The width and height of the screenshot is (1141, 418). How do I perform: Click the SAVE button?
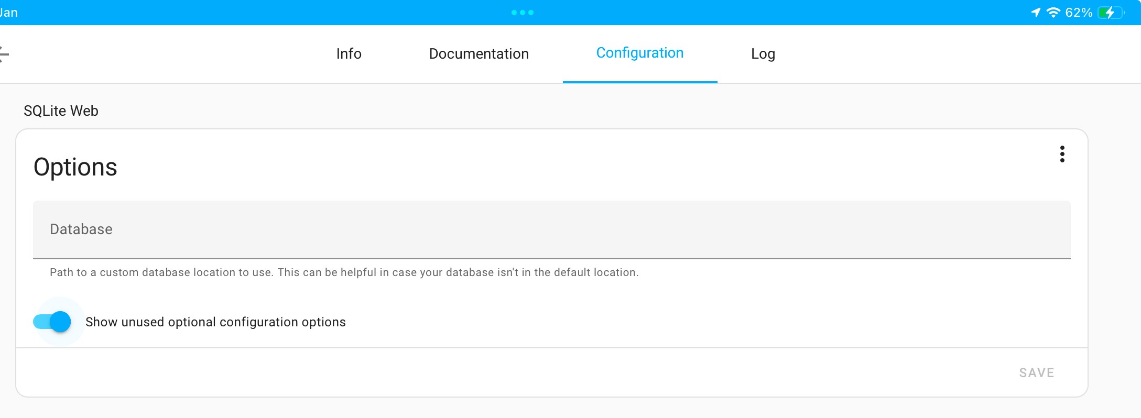1037,372
